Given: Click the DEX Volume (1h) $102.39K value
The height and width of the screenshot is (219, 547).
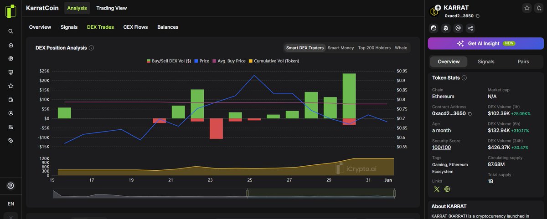Looking at the screenshot, I should [499, 113].
